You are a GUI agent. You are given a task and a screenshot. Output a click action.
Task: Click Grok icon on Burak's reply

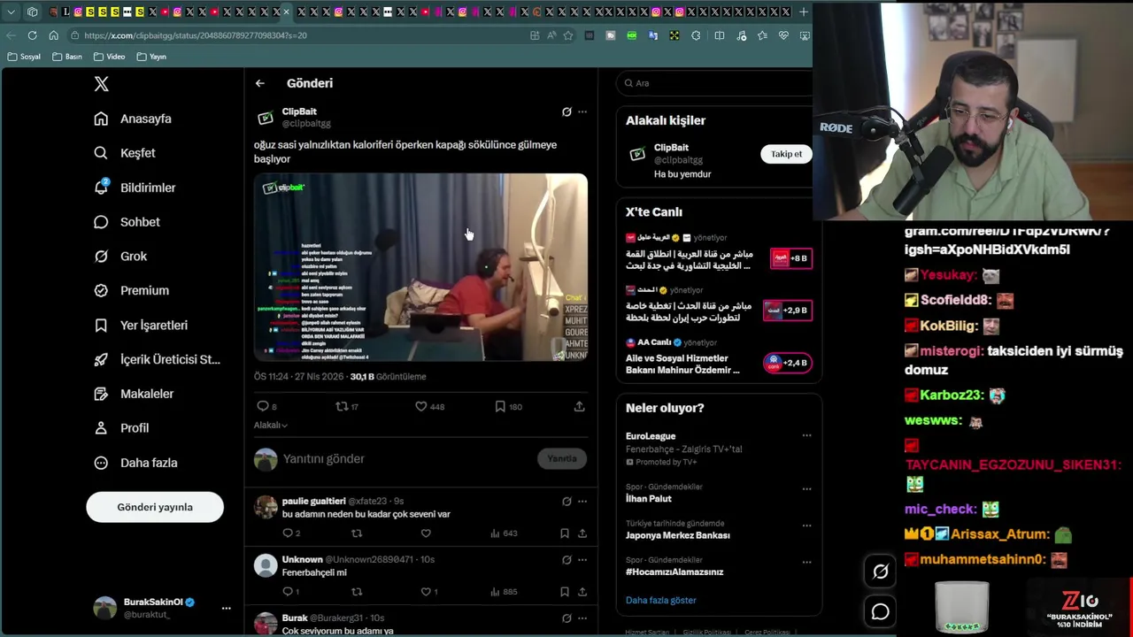(566, 618)
